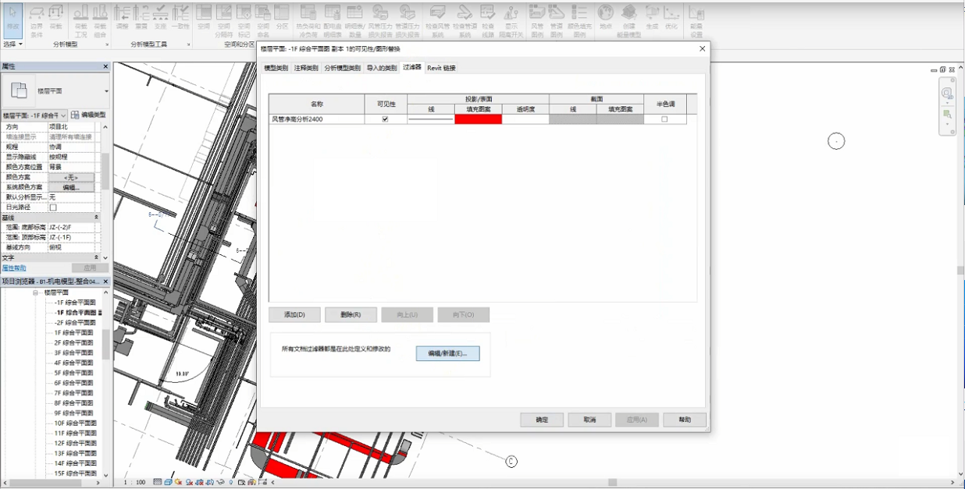Select the 分区 zone tool
Viewport: 965px width, 489px height.
tap(282, 19)
